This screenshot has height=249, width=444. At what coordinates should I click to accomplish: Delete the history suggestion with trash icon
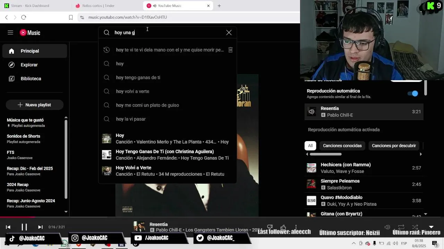tap(230, 50)
